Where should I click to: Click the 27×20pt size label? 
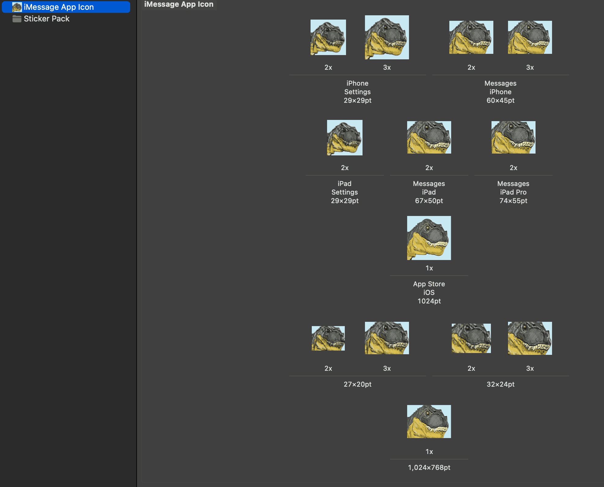pyautogui.click(x=358, y=384)
